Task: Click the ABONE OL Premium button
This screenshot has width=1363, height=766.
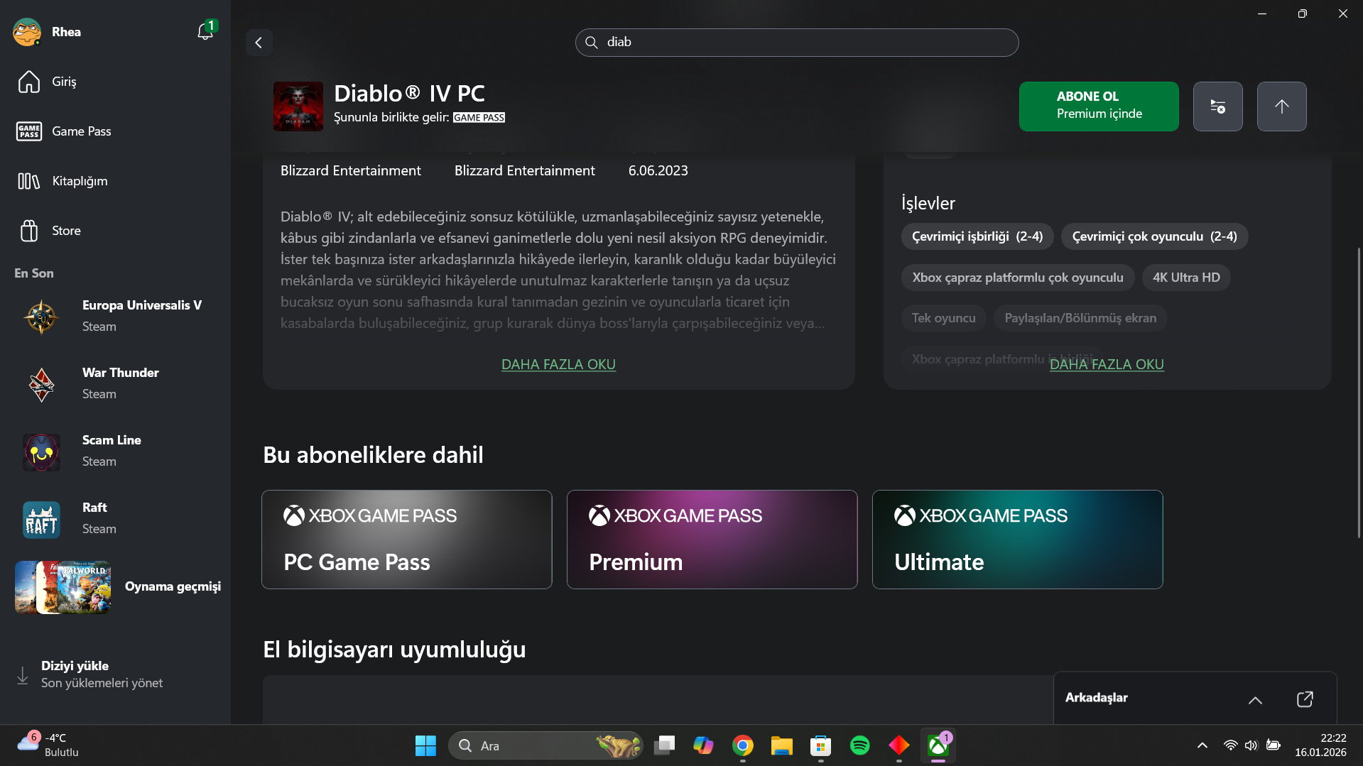Action: (x=1099, y=106)
